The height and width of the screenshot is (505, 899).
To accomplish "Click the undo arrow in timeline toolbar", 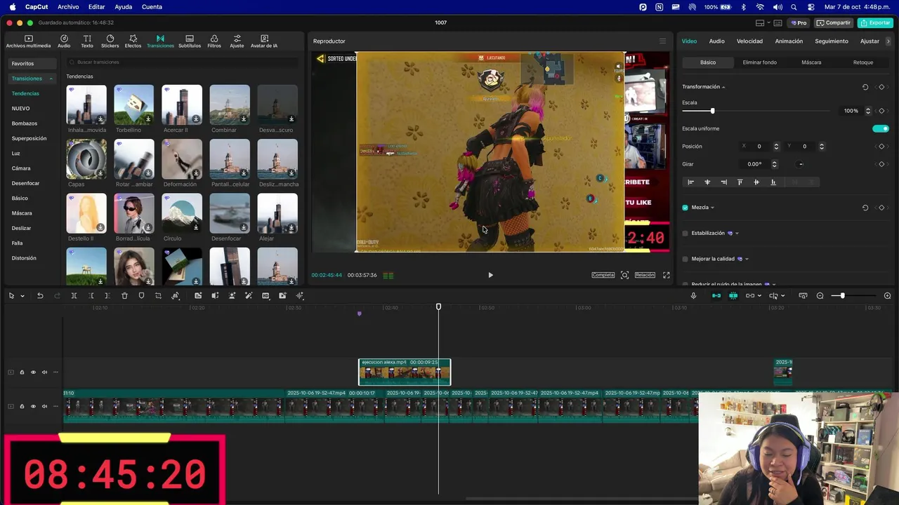I will 40,296.
